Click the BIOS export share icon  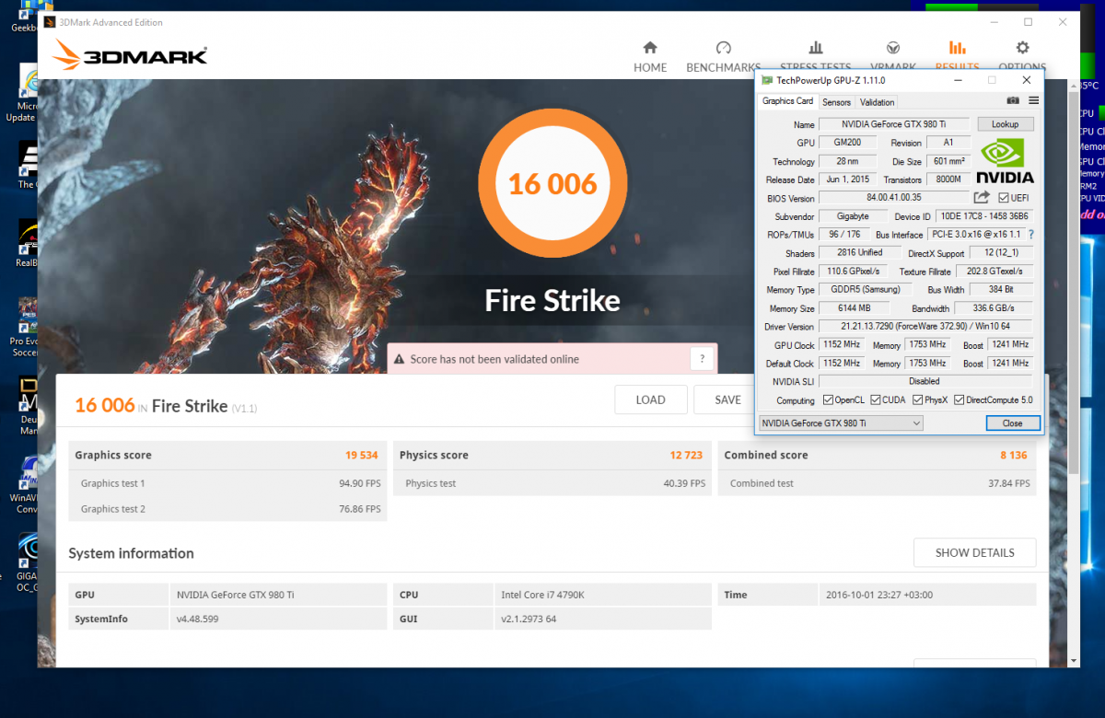click(982, 197)
